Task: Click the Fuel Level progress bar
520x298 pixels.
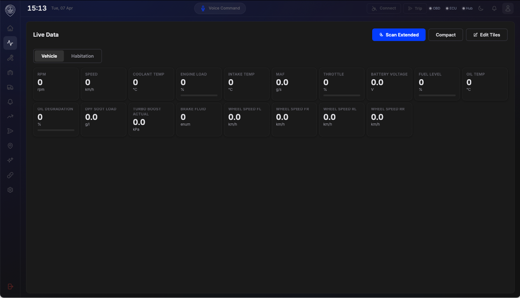Action: [x=437, y=95]
